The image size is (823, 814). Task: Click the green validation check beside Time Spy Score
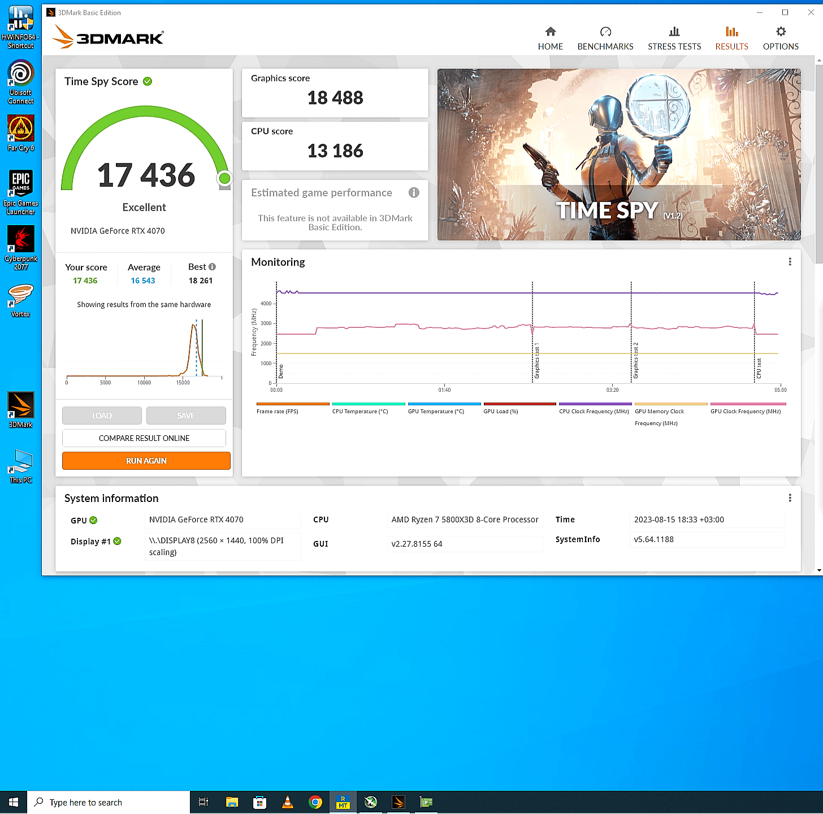[x=148, y=81]
